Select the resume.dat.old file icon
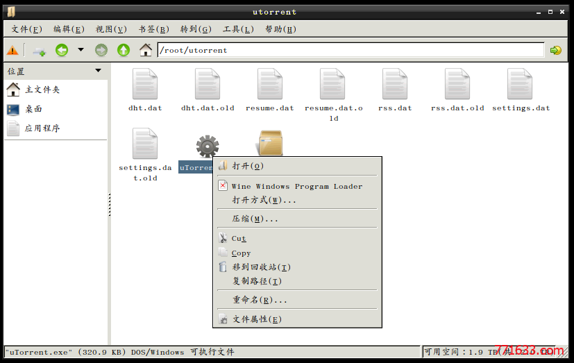 [x=332, y=84]
